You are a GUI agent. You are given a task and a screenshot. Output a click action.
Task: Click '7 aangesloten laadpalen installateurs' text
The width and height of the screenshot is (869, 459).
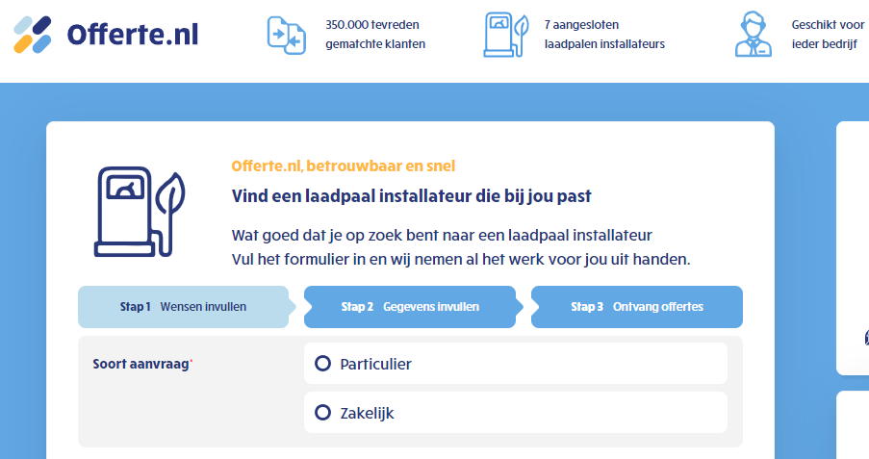(604, 35)
